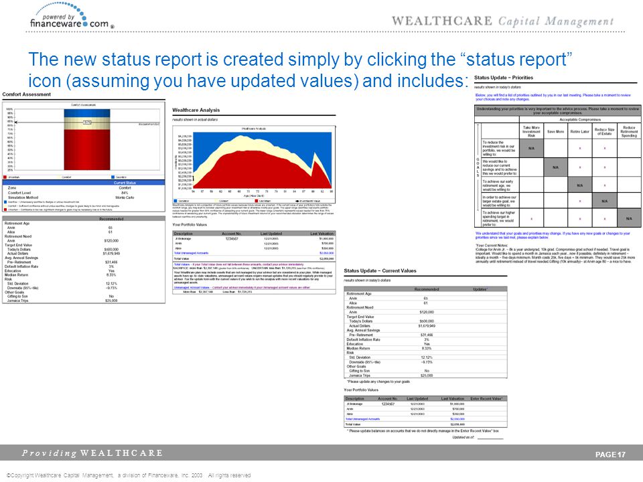Select Jamaica Trips row in Current Values table

coord(426,376)
